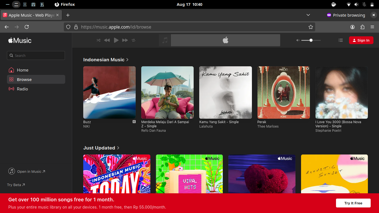The width and height of the screenshot is (379, 213).
Task: Close the Apple Music tab
Action: click(x=57, y=15)
